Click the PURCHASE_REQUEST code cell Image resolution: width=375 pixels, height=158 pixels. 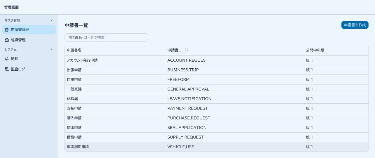189,118
